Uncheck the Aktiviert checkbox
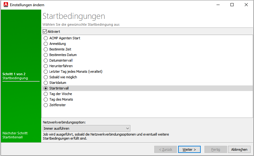The width and height of the screenshot is (254, 156). point(45,32)
